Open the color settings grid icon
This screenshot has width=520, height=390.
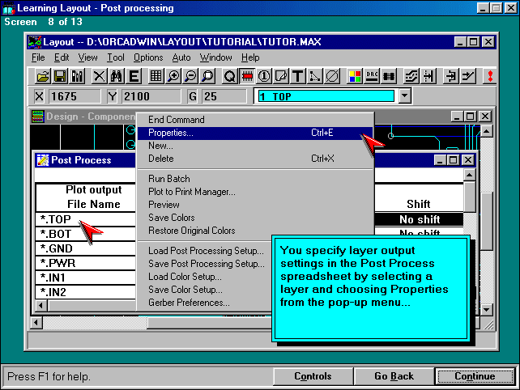point(355,76)
